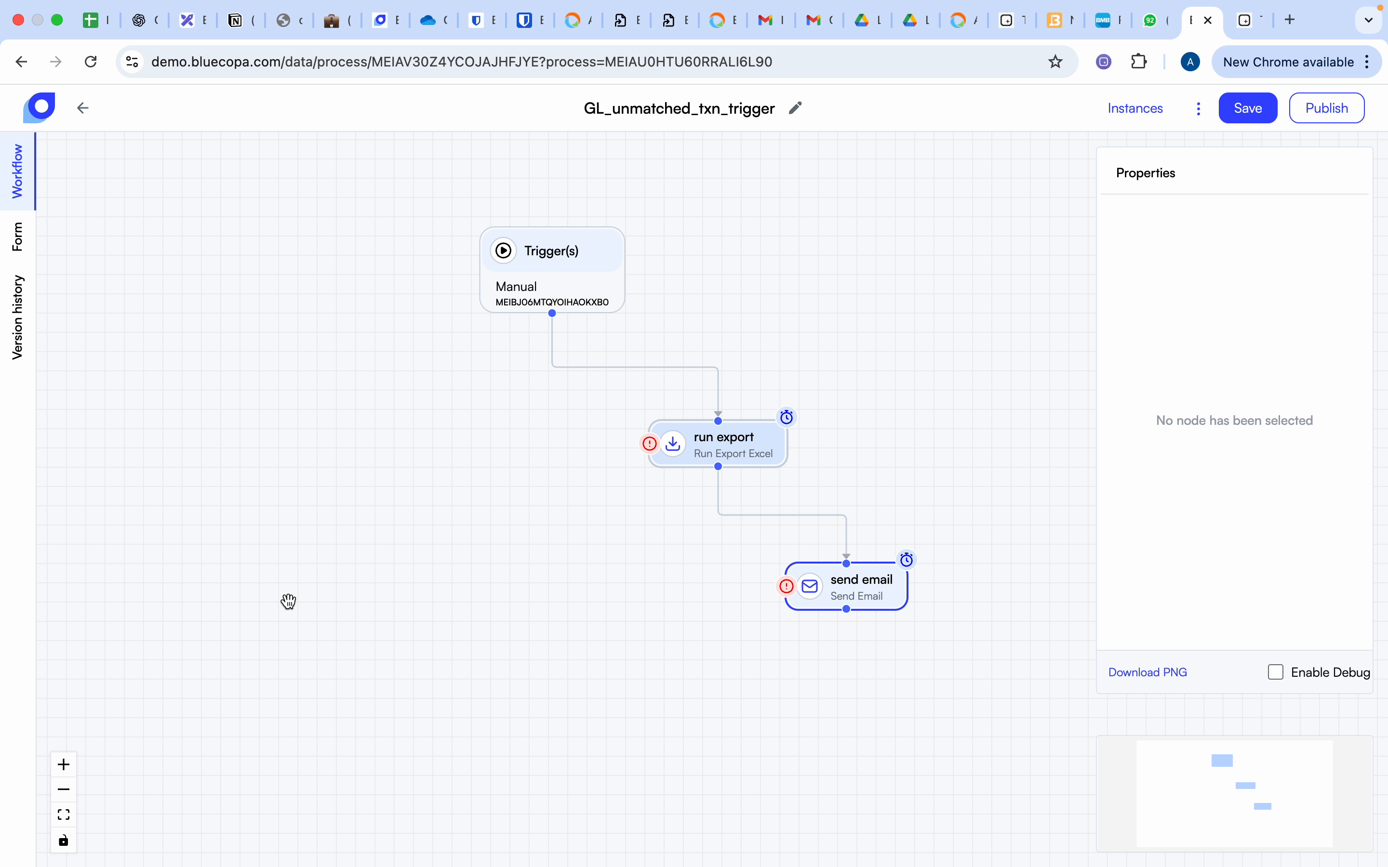Screen dimensions: 1388x867
Task: Fit the workflow to screen using the fullscreen icon
Action: pyautogui.click(x=63, y=814)
